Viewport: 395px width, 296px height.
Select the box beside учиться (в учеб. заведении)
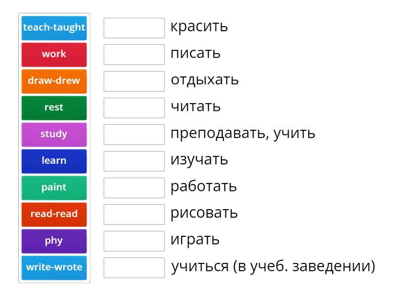pos(134,268)
